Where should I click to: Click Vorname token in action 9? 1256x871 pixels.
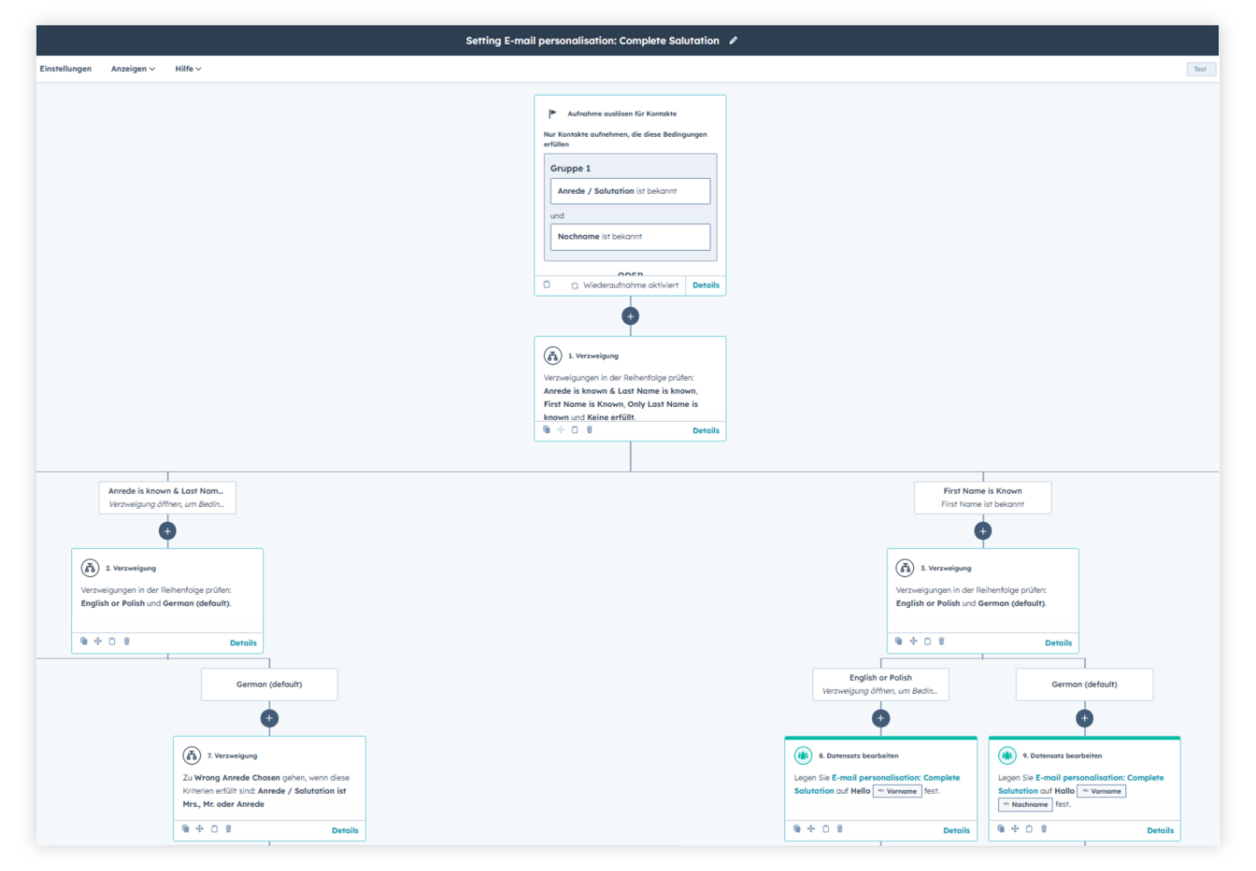(1101, 791)
